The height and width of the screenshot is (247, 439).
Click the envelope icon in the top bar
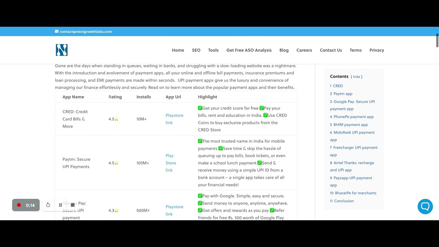pos(57,32)
